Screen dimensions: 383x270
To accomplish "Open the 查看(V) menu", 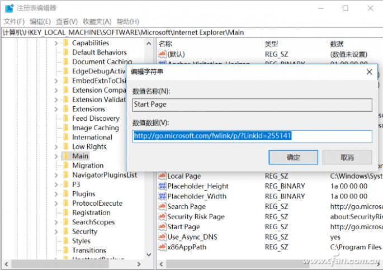I will click(67, 22).
